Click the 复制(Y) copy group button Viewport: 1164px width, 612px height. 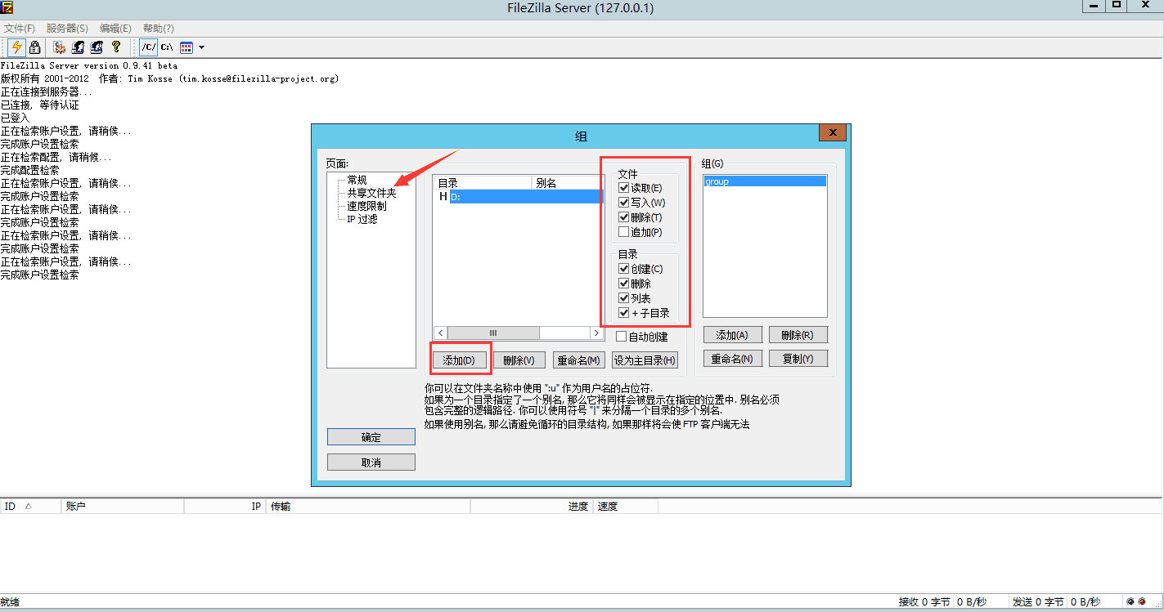(798, 359)
